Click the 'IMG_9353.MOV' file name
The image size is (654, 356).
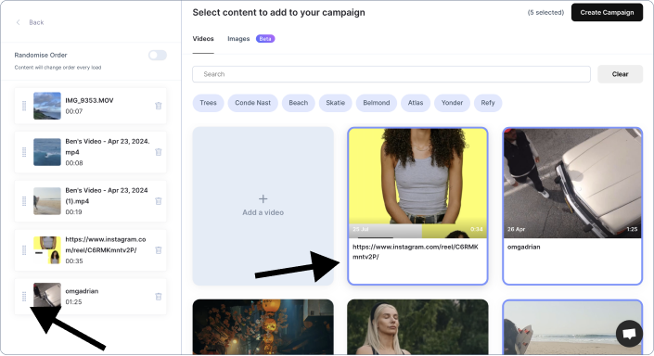(89, 100)
